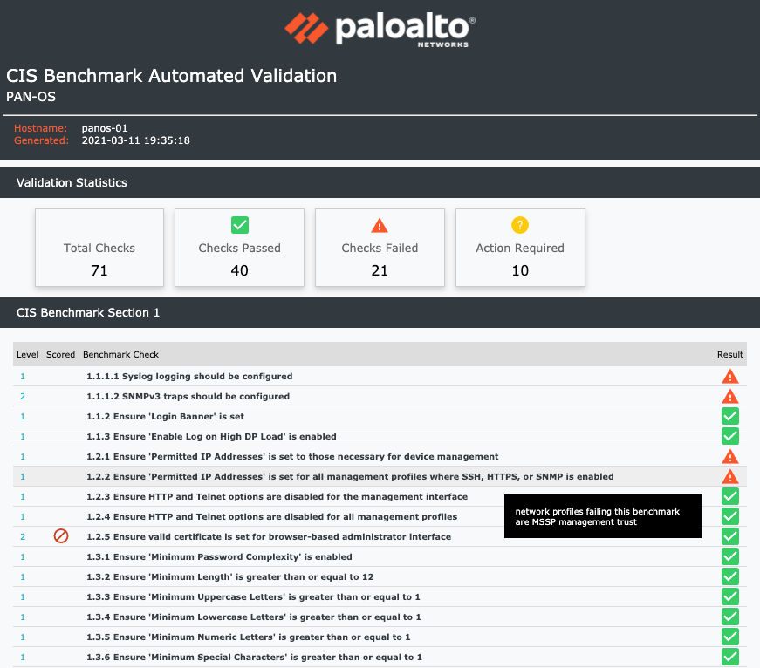760x668 pixels.
Task: Click the not-scored icon beside check 1.2.5
Action: pos(60,536)
